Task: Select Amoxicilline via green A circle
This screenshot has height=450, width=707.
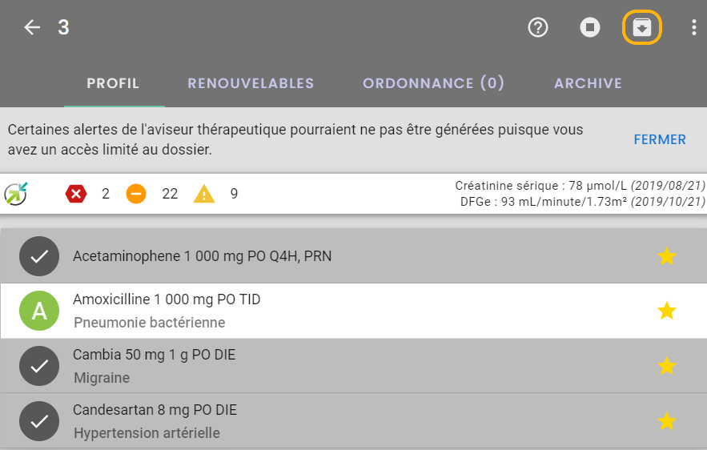Action: 39,311
